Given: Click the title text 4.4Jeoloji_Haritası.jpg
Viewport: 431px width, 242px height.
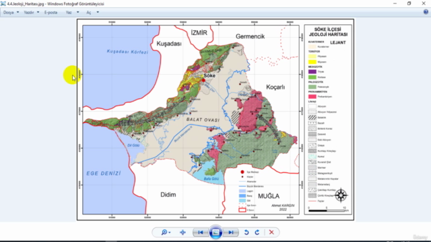Looking at the screenshot, I should pyautogui.click(x=26, y=4).
